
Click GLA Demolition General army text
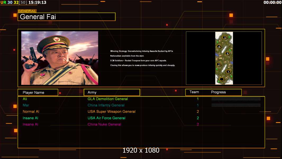point(108,99)
